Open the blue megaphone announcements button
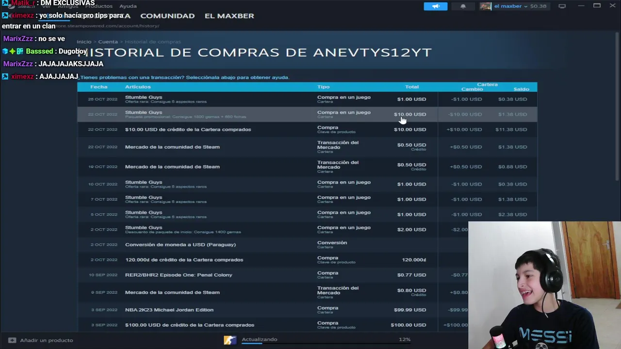Image resolution: width=621 pixels, height=349 pixels. (436, 6)
